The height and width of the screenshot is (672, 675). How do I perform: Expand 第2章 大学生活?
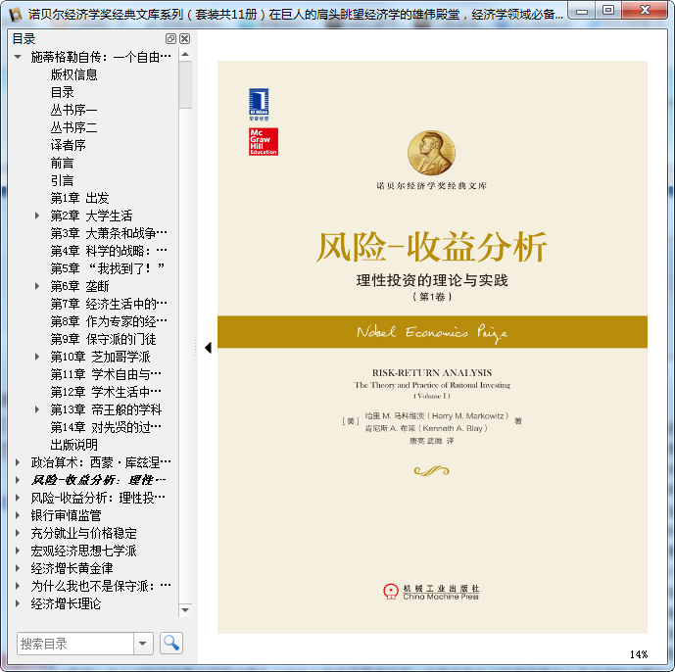37,216
